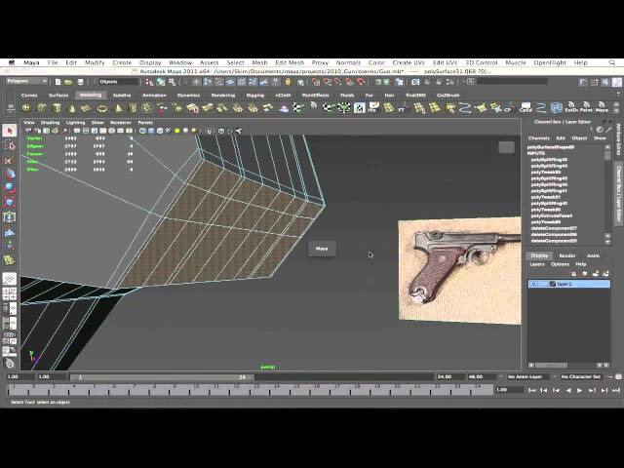This screenshot has height=468, width=624.
Task: Click the Luger pistol reference image
Action: pos(459,271)
